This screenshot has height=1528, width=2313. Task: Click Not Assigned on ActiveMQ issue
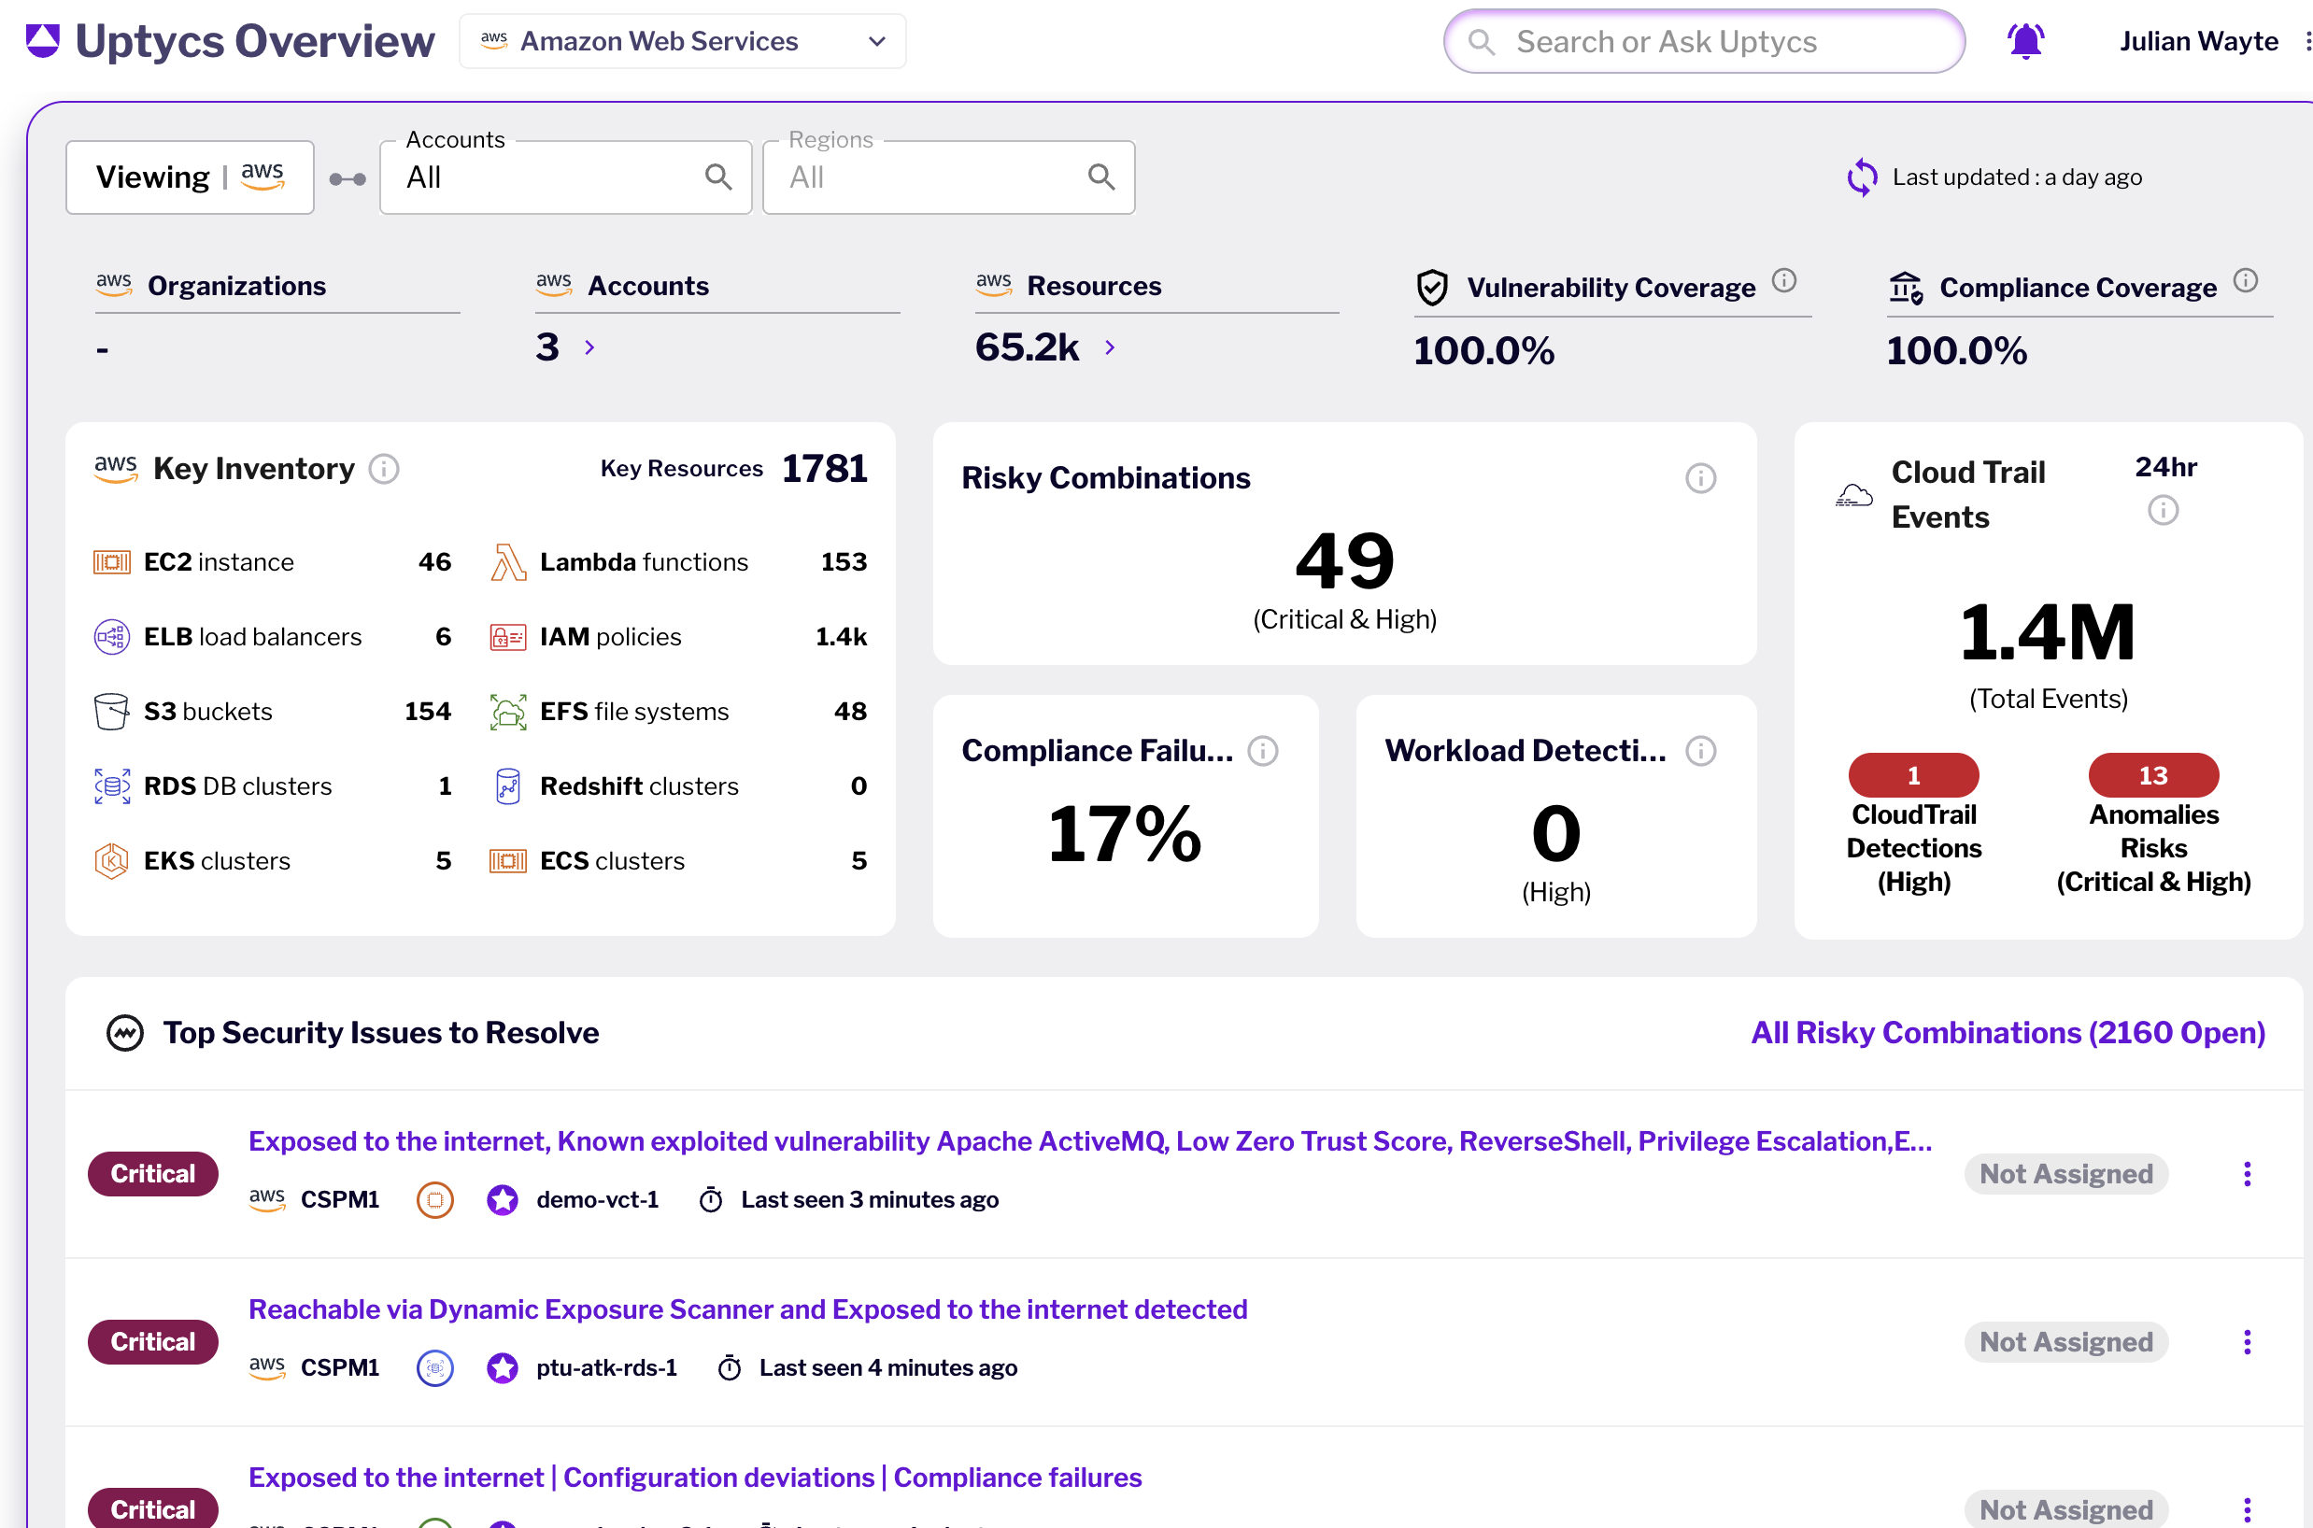tap(2066, 1174)
